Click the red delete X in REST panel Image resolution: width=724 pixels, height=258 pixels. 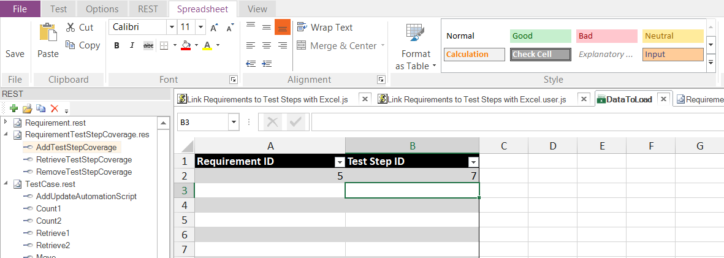click(x=54, y=108)
